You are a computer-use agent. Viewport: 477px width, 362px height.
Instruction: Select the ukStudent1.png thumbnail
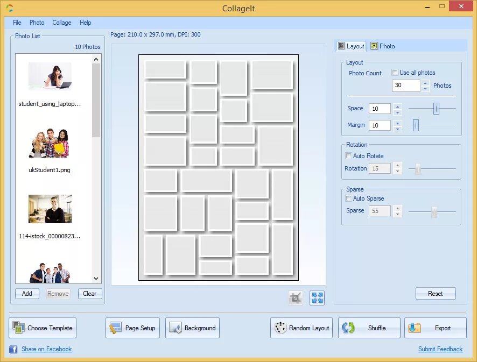(50, 143)
